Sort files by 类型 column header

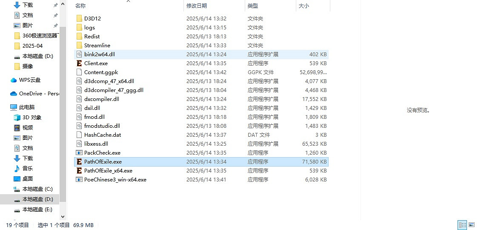tap(253, 6)
